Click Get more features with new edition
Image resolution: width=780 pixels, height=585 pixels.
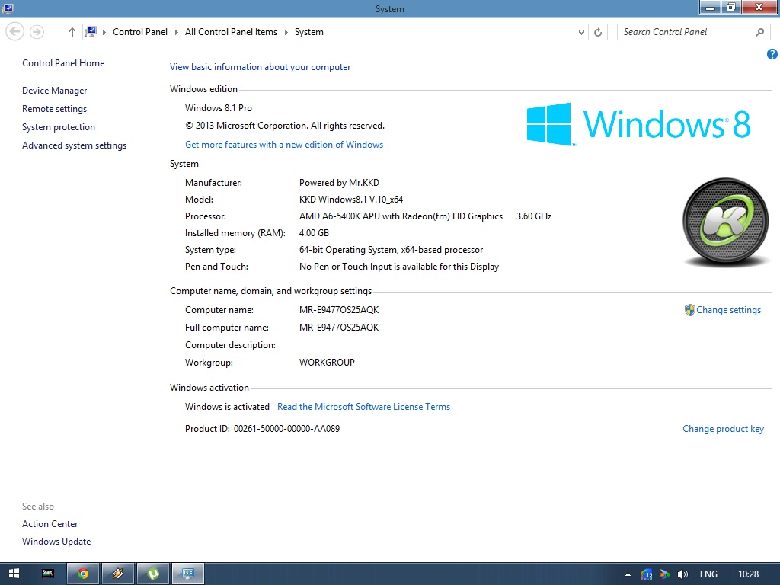284,145
